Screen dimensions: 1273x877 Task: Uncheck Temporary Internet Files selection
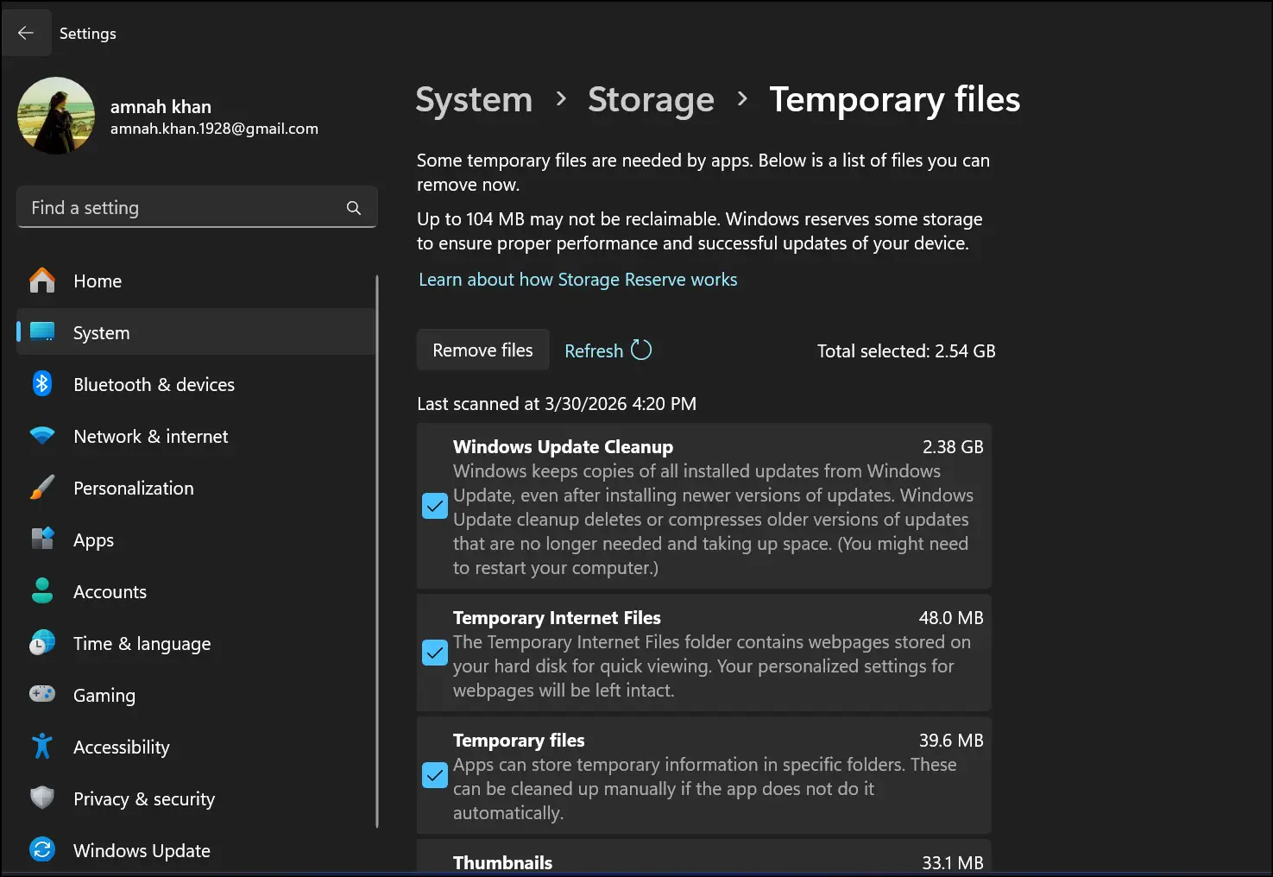click(434, 653)
